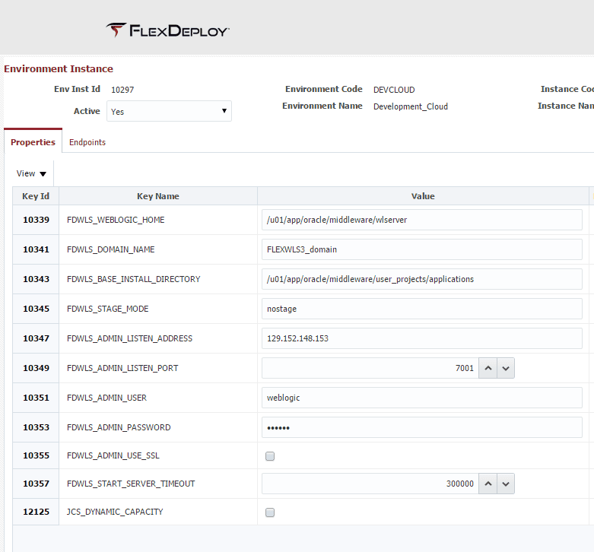Click the FDWLS_ADMIN_USER key name
This screenshot has width=594, height=552.
(x=106, y=398)
